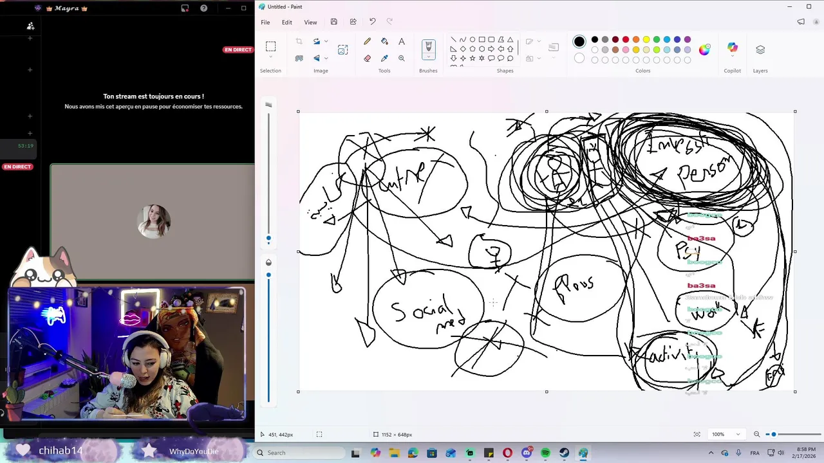Choose the Oval shape
824x463 pixels.
tap(472, 39)
